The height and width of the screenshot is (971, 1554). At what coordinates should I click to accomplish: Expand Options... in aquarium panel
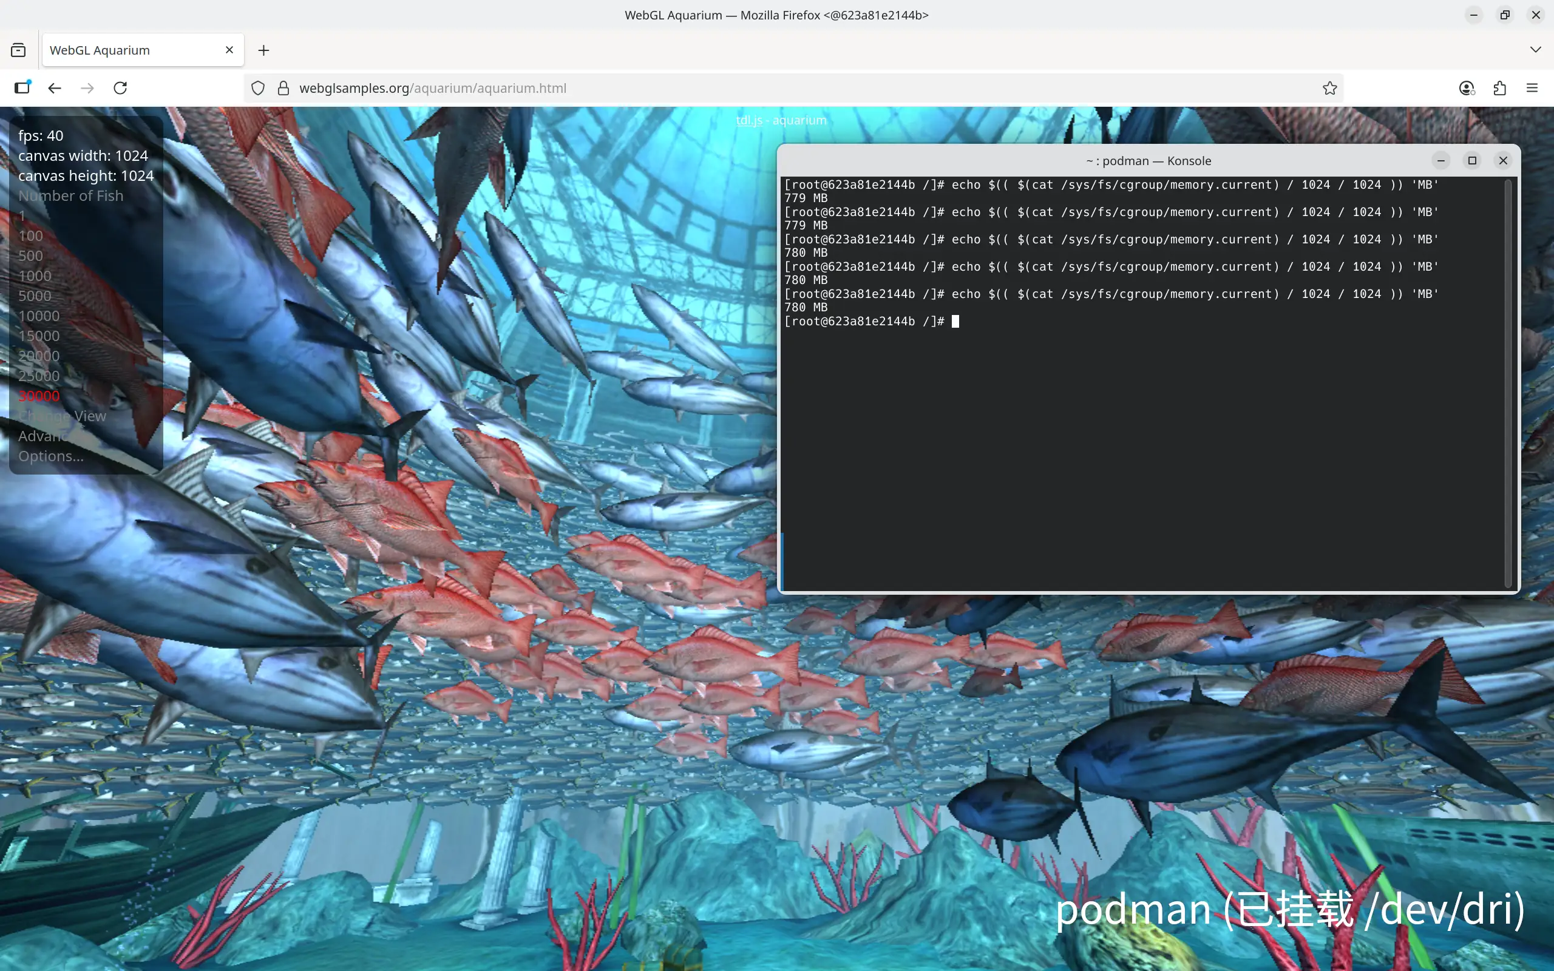(x=51, y=456)
